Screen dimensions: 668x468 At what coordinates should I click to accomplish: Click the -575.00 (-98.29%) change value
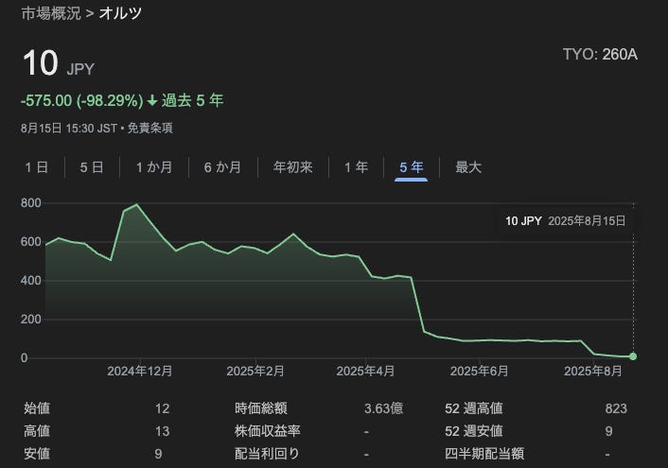81,101
